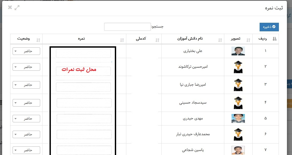Open status dropdown for امیرحسین ترکاشوند
Screen dimensions: 292x155
coord(26,67)
